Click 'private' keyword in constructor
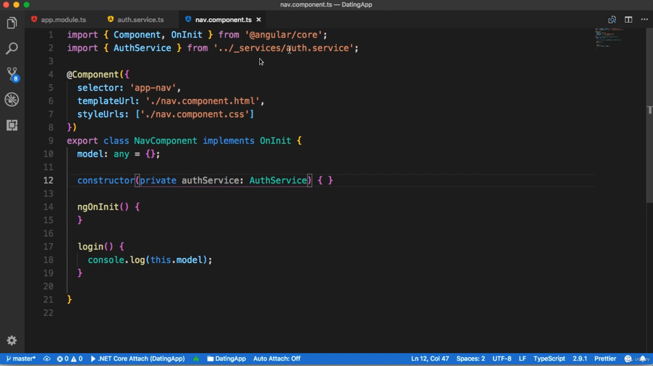This screenshot has width=653, height=366. (x=158, y=180)
